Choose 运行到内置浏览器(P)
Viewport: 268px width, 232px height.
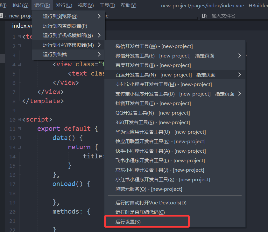coord(68,26)
